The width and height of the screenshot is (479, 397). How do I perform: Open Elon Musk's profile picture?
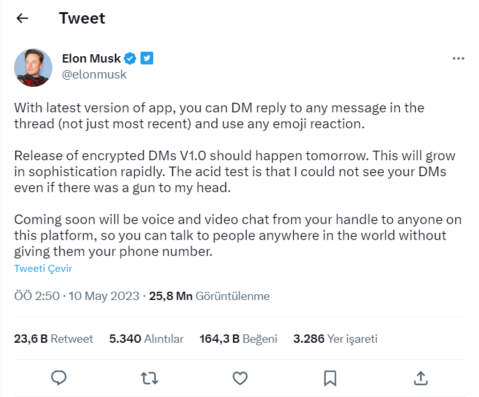tap(33, 68)
